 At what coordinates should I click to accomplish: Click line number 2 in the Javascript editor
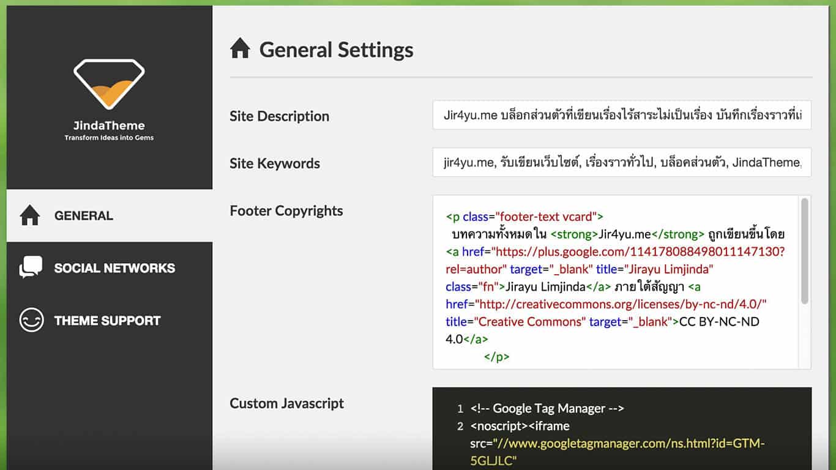(x=460, y=426)
